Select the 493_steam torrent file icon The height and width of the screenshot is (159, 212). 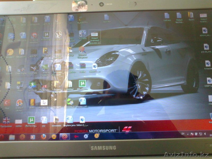coord(83,84)
